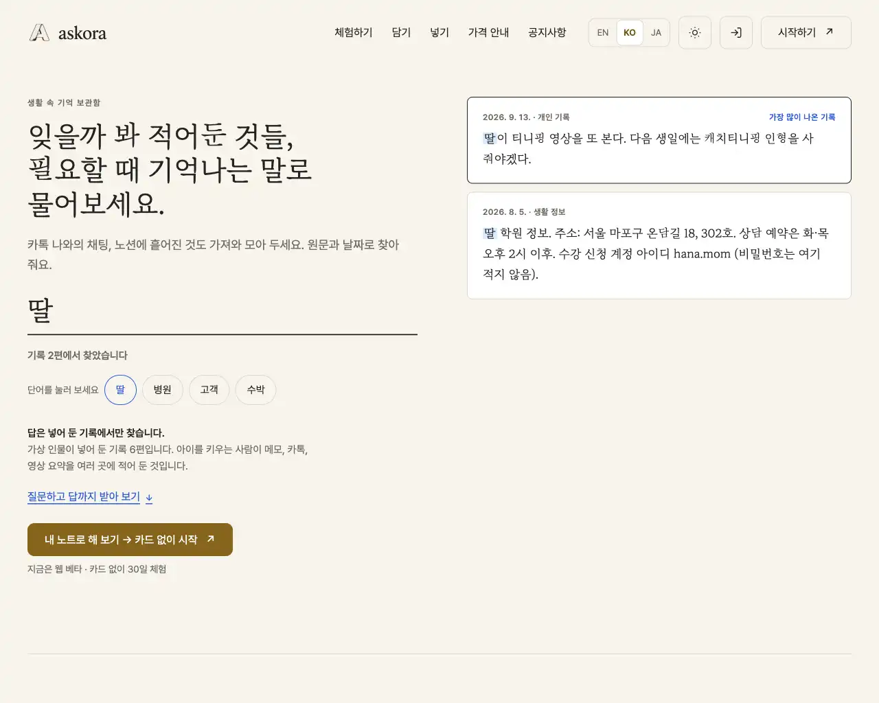Open the 담기 nav item
The image size is (879, 703).
[401, 32]
